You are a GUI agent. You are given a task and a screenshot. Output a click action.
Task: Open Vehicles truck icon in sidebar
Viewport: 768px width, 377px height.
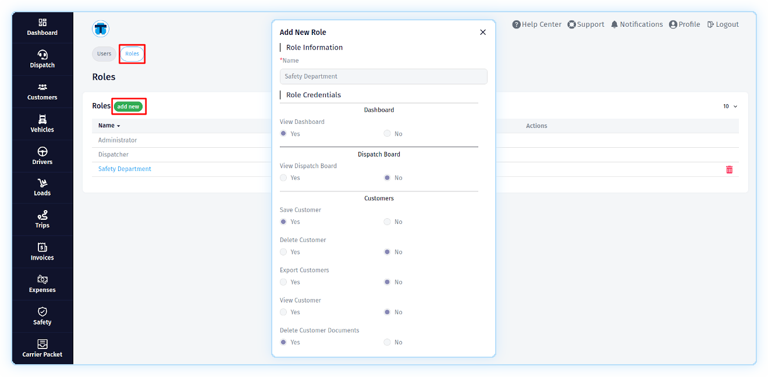(42, 119)
